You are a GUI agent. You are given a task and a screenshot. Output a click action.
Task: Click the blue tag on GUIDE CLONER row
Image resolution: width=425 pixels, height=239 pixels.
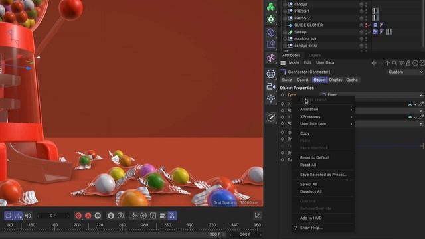pos(375,25)
